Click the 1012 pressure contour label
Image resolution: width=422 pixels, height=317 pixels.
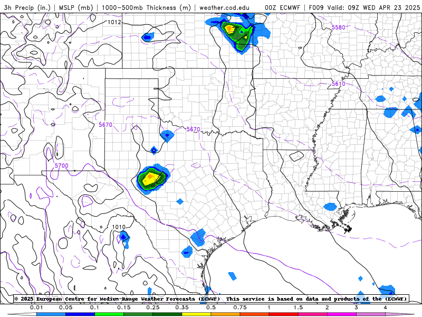click(114, 22)
